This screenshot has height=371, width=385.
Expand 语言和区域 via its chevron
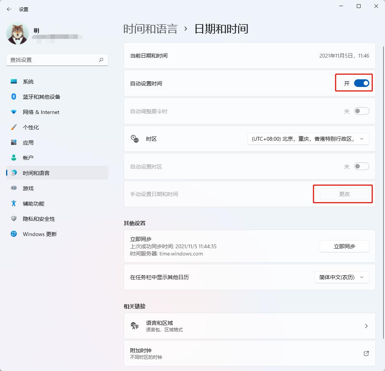click(366, 326)
